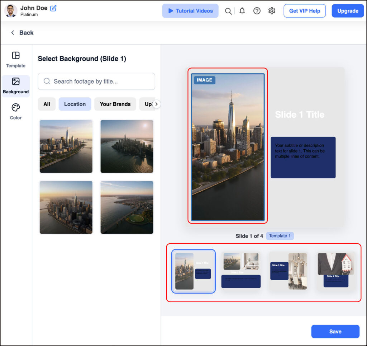Switch to the Your Brands filter tab
The height and width of the screenshot is (346, 367).
pyautogui.click(x=115, y=104)
